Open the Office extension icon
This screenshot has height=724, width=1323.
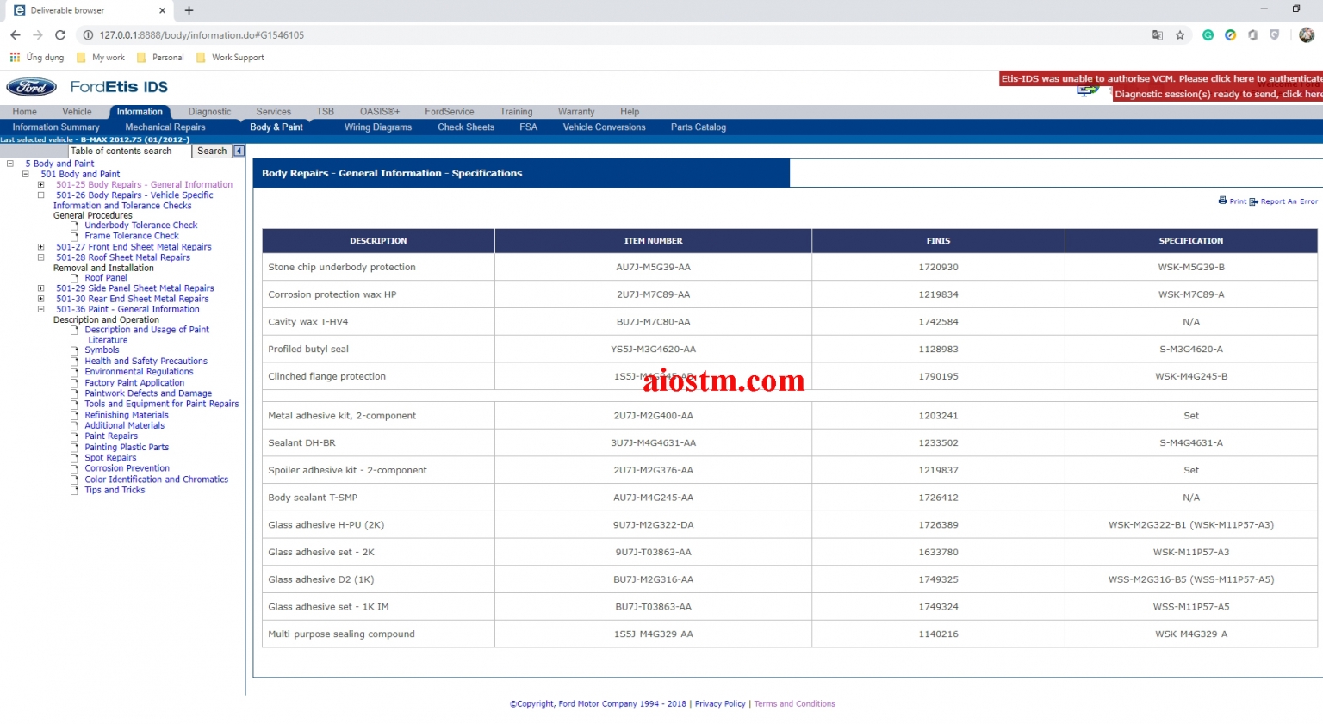pyautogui.click(x=1252, y=35)
